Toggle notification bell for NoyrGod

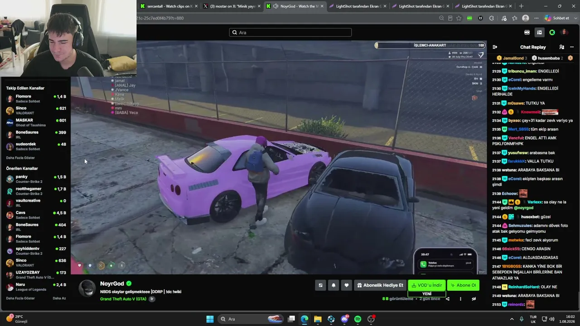click(x=333, y=285)
